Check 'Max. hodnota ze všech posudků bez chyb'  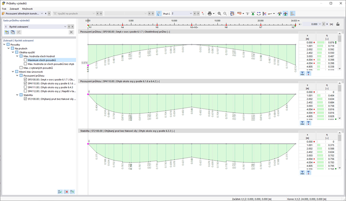point(25,64)
